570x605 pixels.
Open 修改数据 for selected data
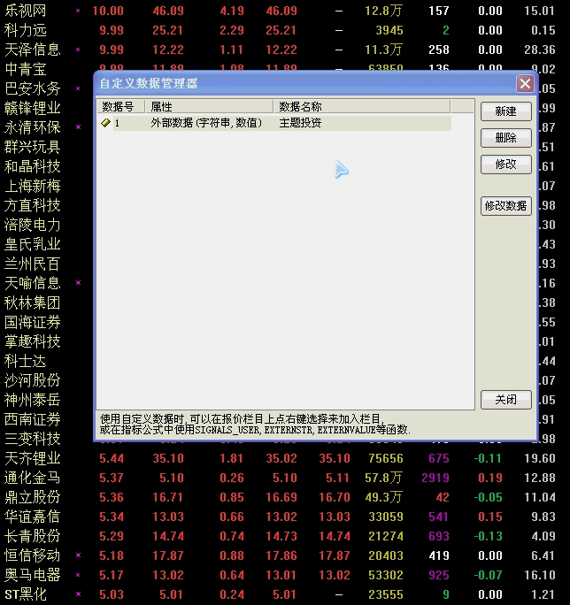pyautogui.click(x=505, y=206)
